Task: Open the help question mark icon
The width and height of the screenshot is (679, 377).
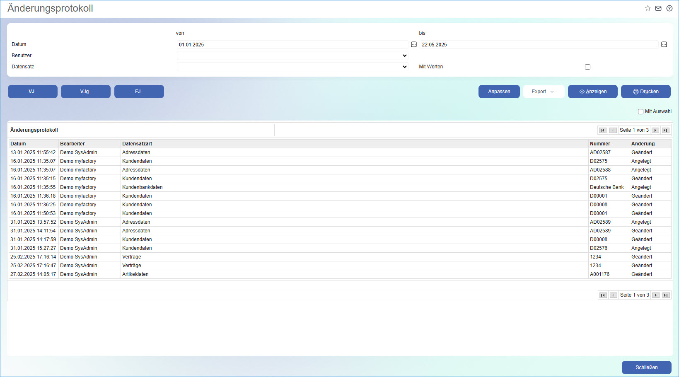Action: tap(669, 8)
